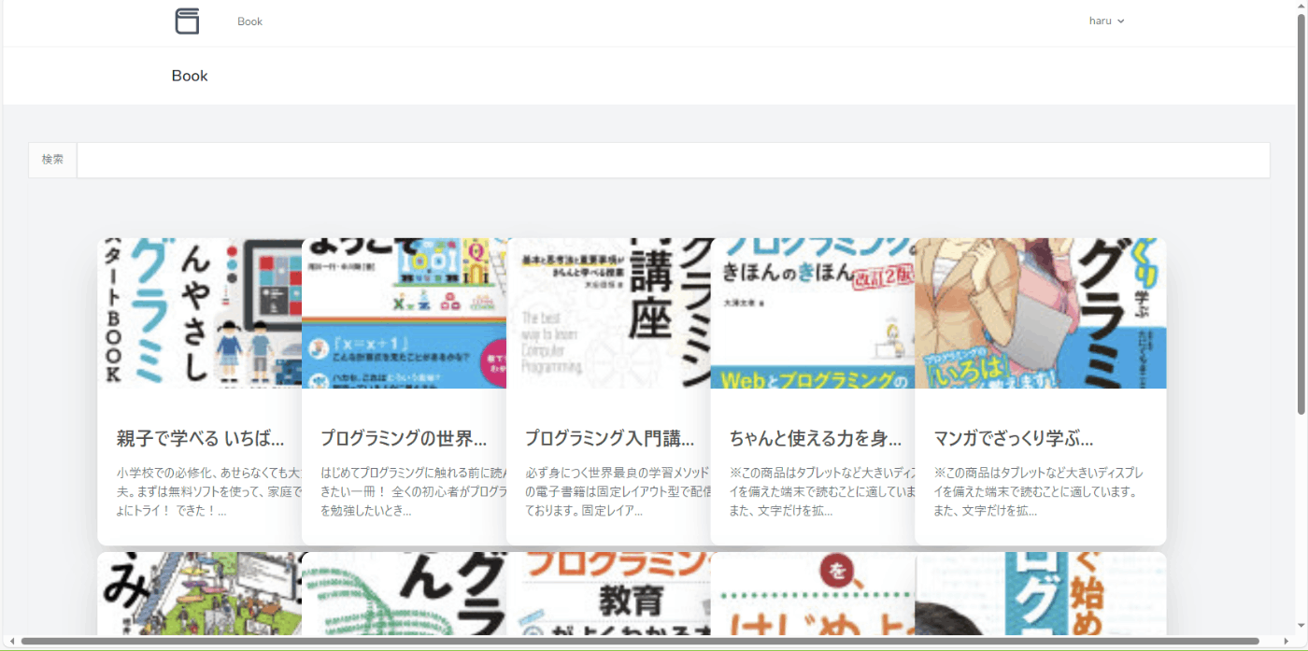
Task: Open second-row cover with orange はじめ text
Action: coord(813,594)
